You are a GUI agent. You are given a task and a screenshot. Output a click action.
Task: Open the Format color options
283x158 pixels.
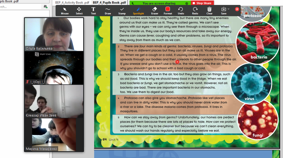(x=168, y=10)
